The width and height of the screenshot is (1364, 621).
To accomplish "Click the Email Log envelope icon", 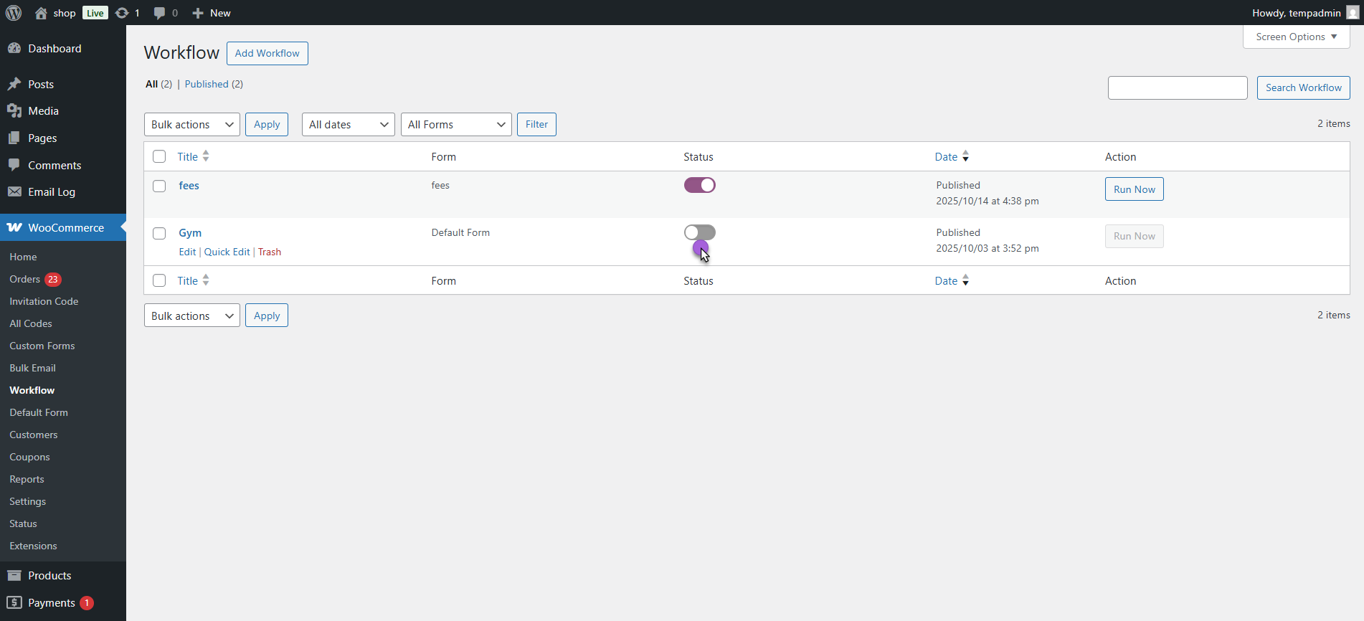I will point(14,192).
